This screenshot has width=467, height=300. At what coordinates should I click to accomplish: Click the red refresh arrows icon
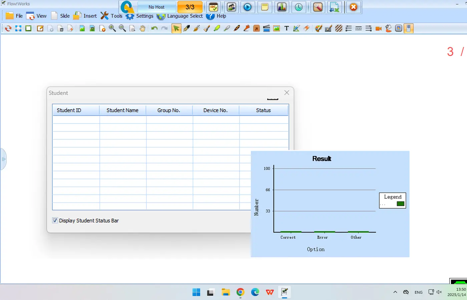click(x=8, y=28)
